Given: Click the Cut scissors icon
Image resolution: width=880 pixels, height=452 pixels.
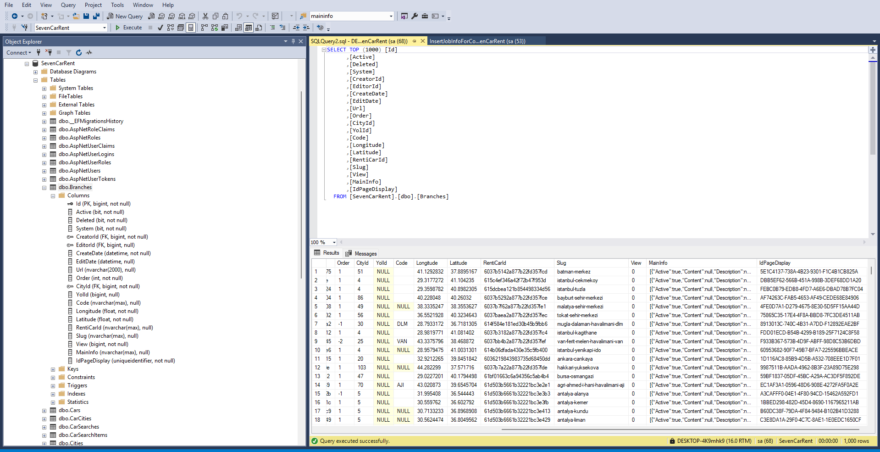Looking at the screenshot, I should click(205, 16).
